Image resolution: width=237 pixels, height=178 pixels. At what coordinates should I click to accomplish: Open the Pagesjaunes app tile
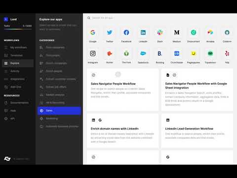(194, 56)
